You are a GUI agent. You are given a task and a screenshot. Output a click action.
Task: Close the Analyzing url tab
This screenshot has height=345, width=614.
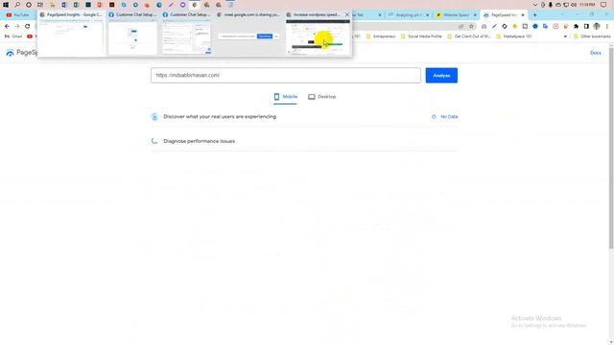(427, 15)
